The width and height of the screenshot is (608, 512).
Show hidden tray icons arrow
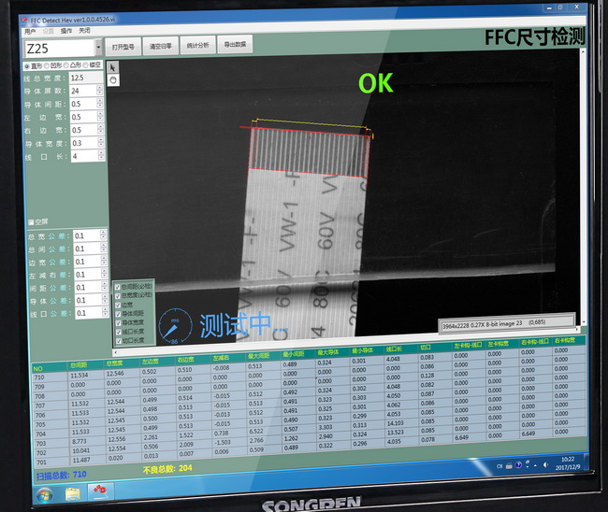click(535, 465)
